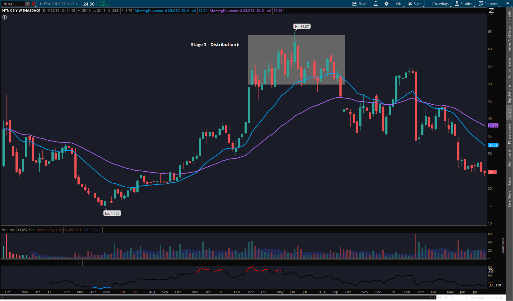Click the crosshair pan icon at bottom

446,298
